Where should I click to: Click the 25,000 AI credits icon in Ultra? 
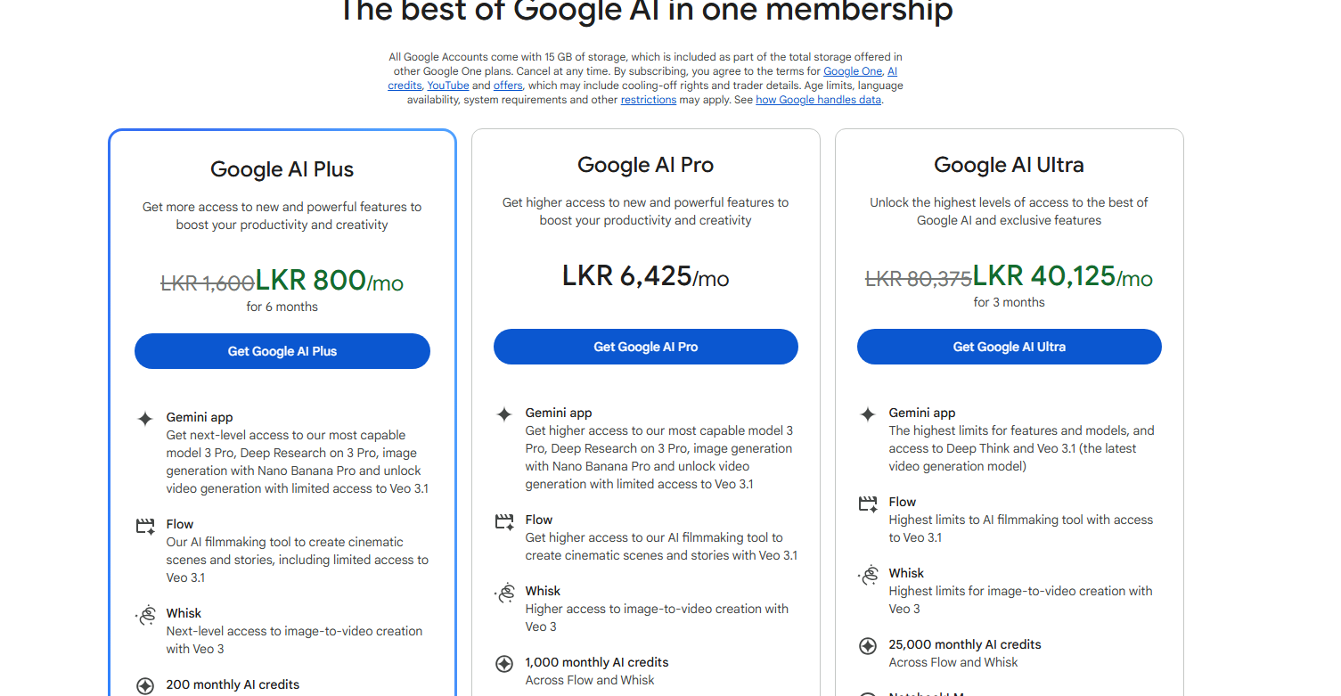[x=868, y=646]
